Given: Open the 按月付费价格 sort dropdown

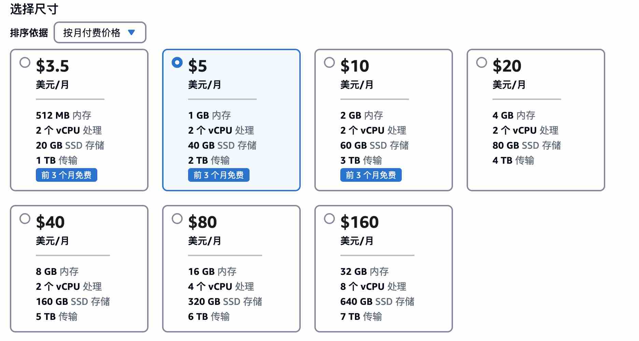Looking at the screenshot, I should click(x=100, y=33).
